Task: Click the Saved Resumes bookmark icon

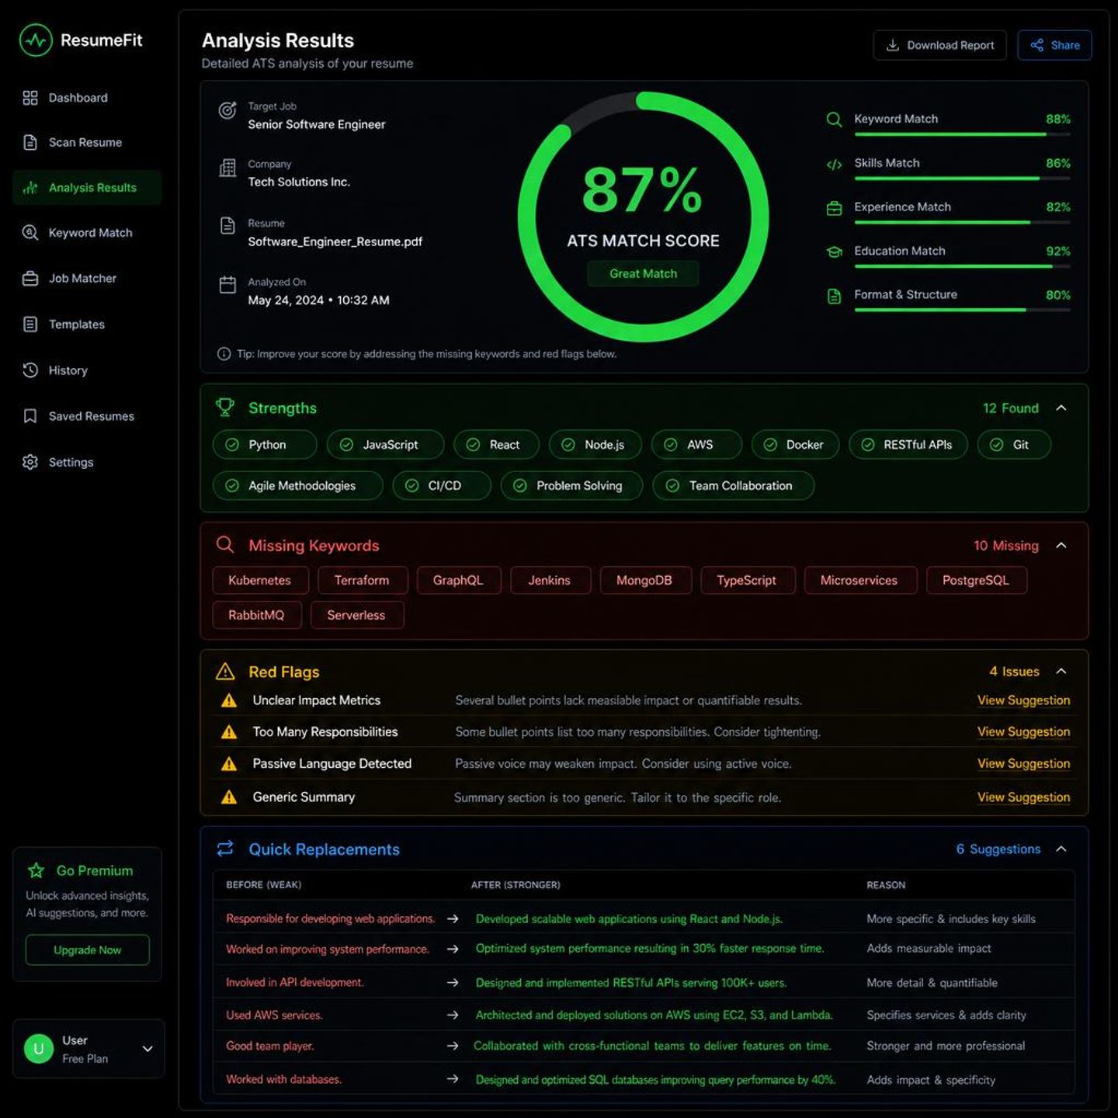Action: pos(30,416)
